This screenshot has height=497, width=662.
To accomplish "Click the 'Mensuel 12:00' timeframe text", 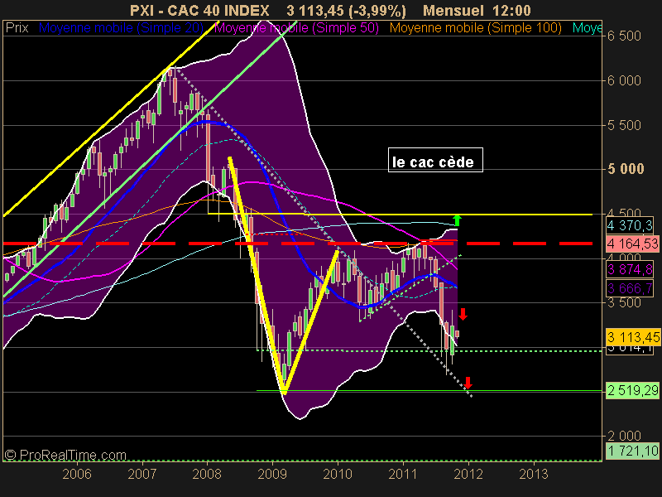I will [477, 10].
